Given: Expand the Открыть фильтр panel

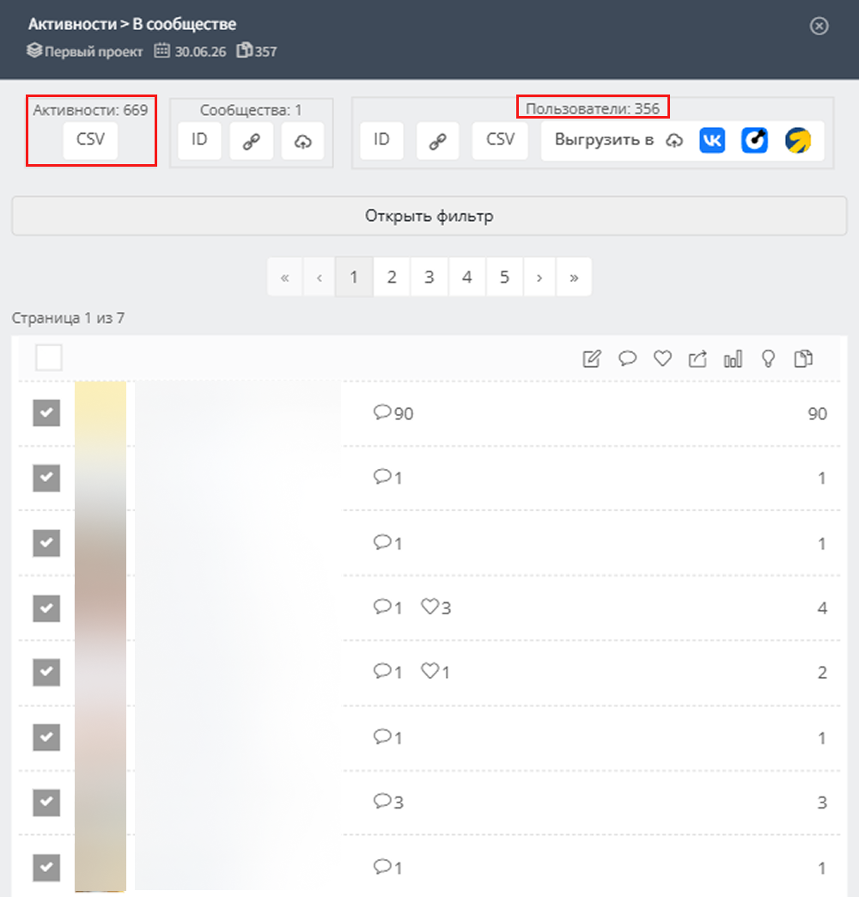Looking at the screenshot, I should click(x=429, y=217).
